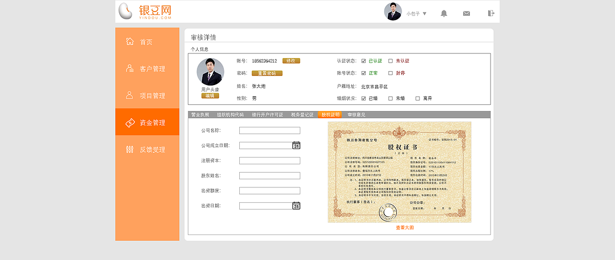
Task: Click the 出资日期 input field
Action: [x=266, y=206]
